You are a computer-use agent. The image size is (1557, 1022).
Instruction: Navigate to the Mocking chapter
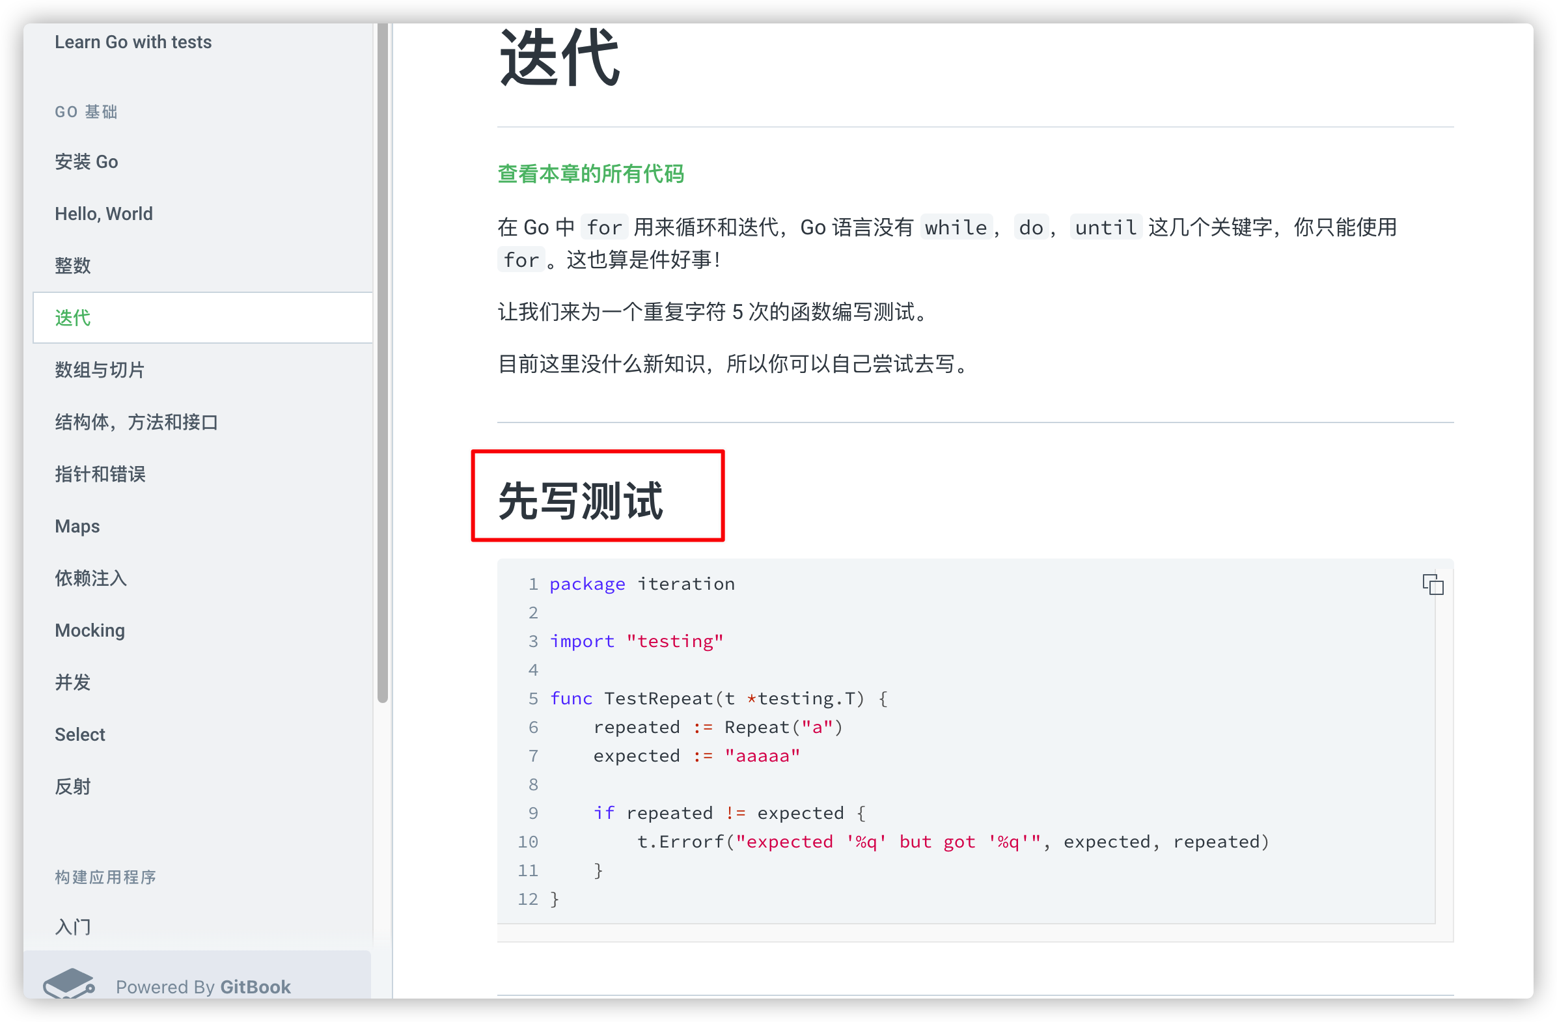tap(90, 630)
